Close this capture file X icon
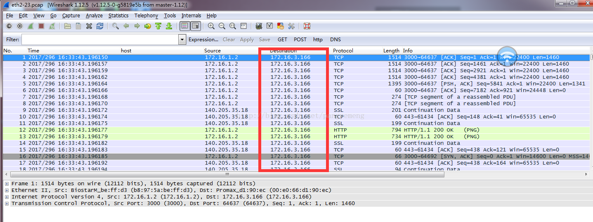Screen dimensions: 593x222 click(89, 26)
